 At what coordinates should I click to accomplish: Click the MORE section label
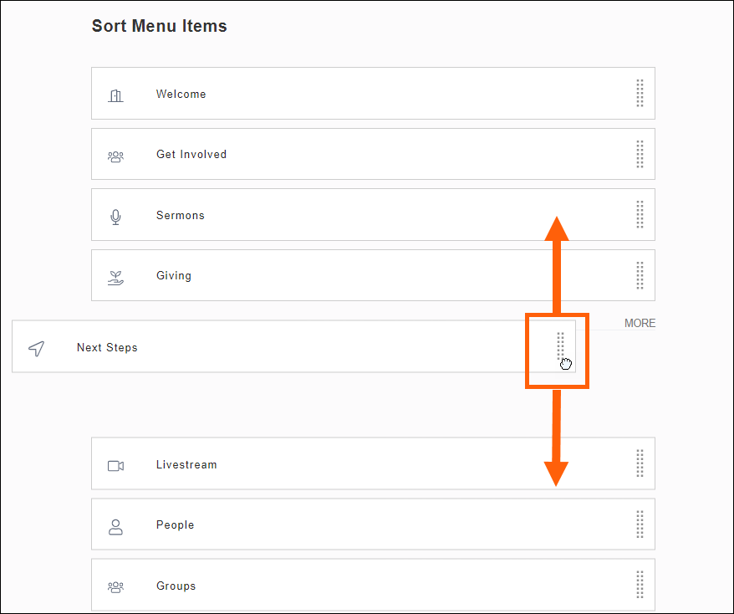tap(640, 324)
